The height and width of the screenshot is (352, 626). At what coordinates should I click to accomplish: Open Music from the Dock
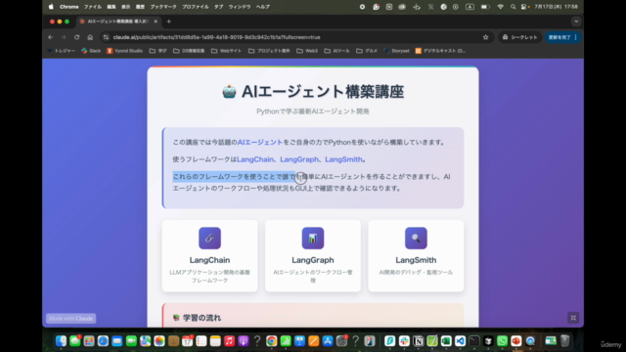[x=229, y=341]
